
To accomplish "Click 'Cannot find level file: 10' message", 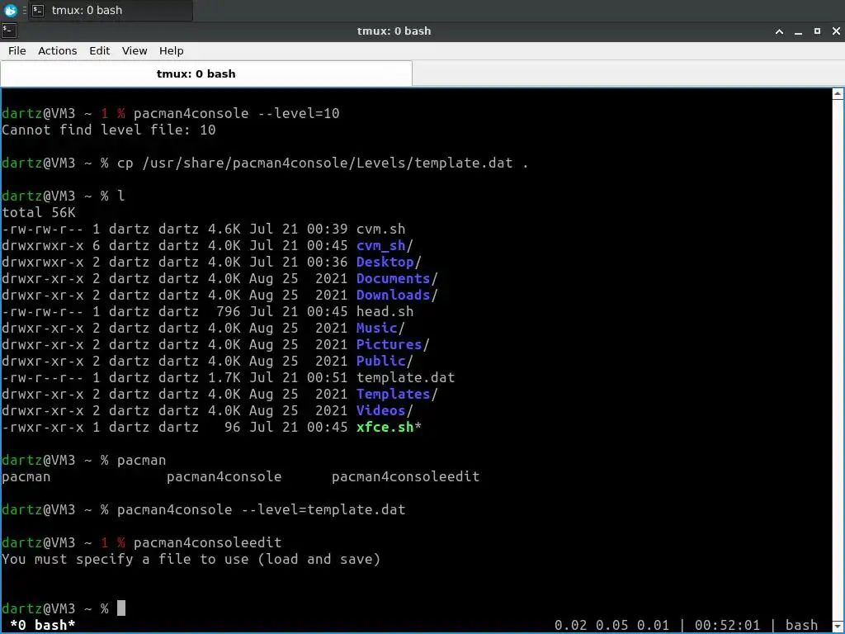I will point(109,130).
